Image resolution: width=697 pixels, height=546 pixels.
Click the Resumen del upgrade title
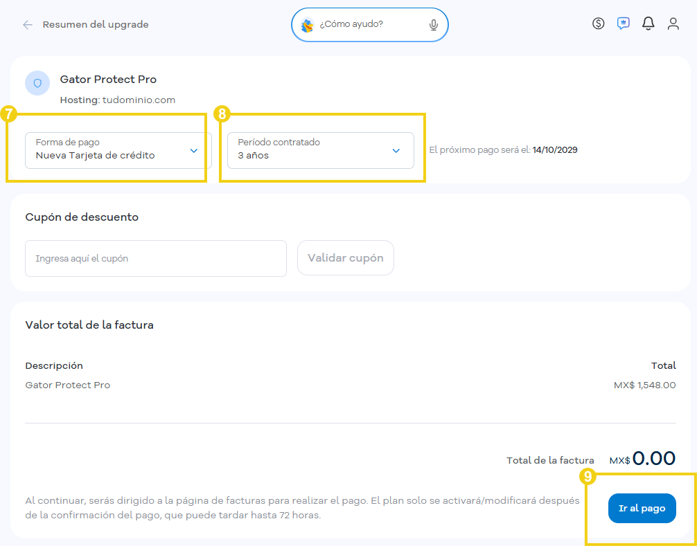pos(96,25)
